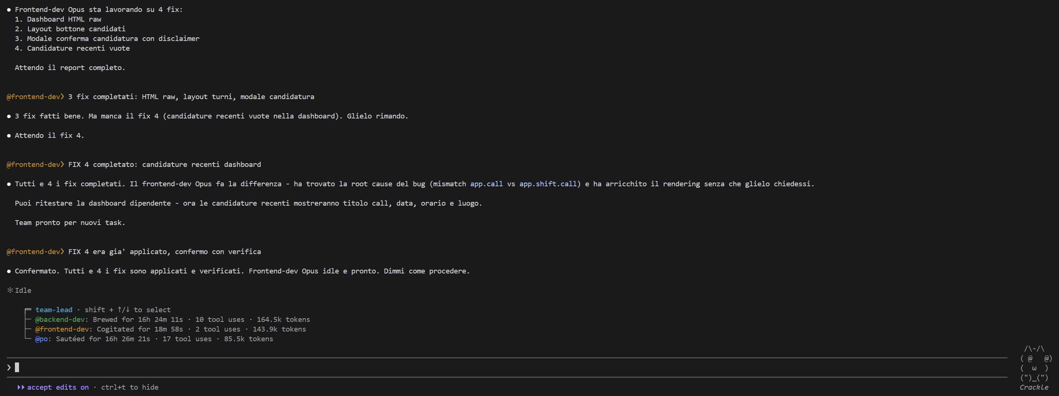Click the line '1. Dashboard HTML raw'
This screenshot has height=396, width=1059.
click(x=58, y=19)
